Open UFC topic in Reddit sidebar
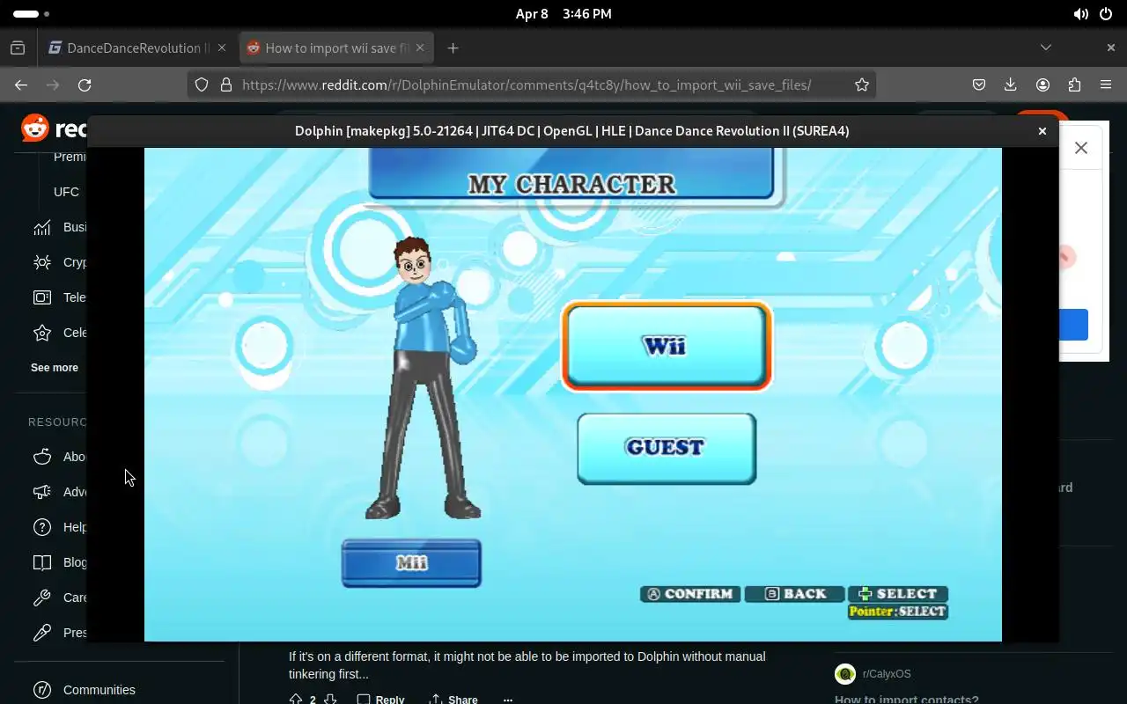Screen dimensions: 1127x704 pos(66,192)
